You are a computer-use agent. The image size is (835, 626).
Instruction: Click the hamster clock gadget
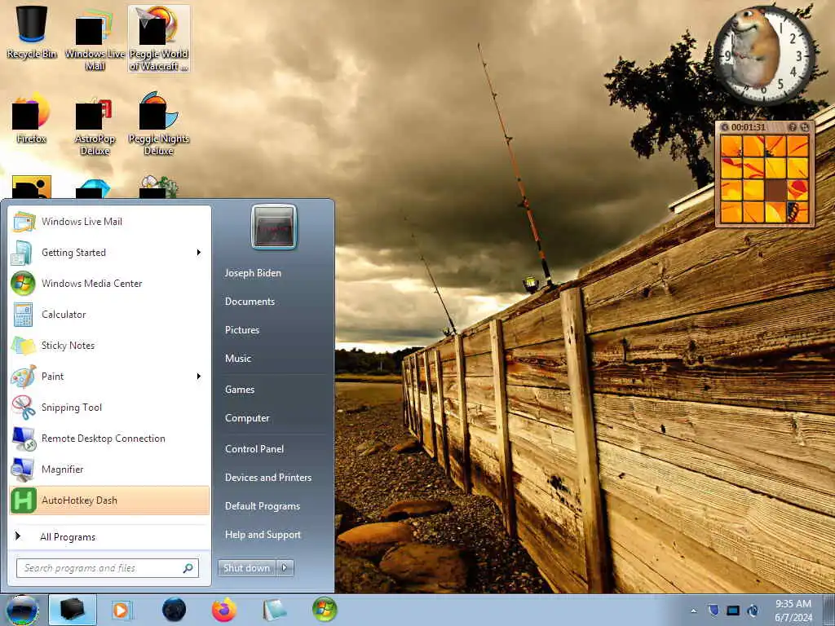point(763,55)
